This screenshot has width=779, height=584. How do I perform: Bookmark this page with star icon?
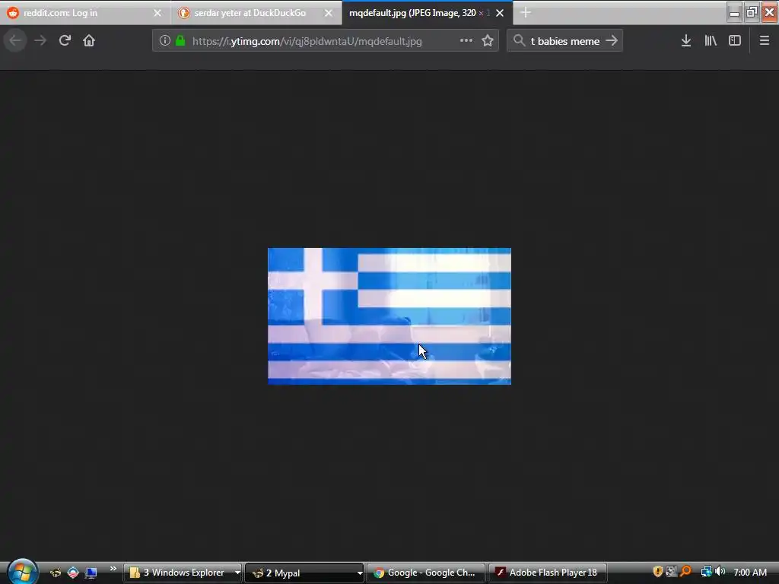(488, 41)
